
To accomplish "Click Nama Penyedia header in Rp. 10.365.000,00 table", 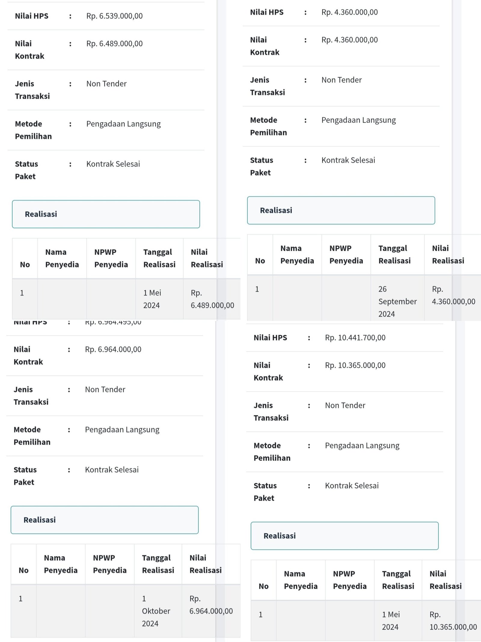I will [x=301, y=580].
